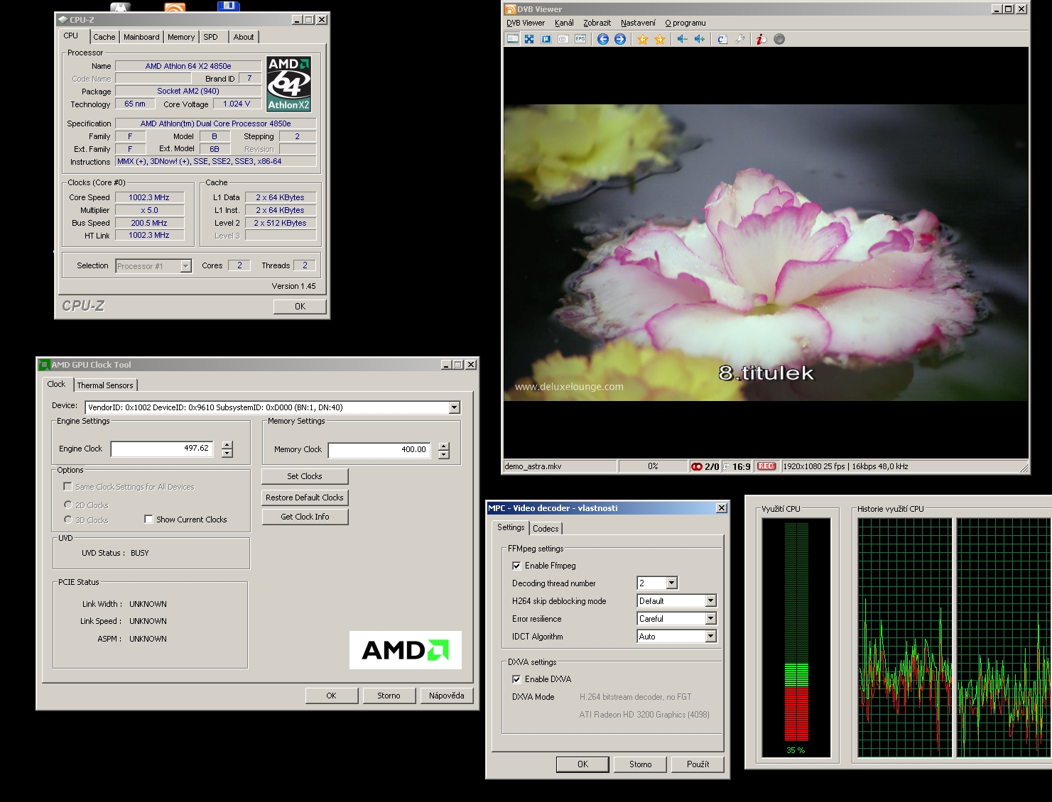
Task: Go to next channel with blue right arrow
Action: [x=620, y=39]
